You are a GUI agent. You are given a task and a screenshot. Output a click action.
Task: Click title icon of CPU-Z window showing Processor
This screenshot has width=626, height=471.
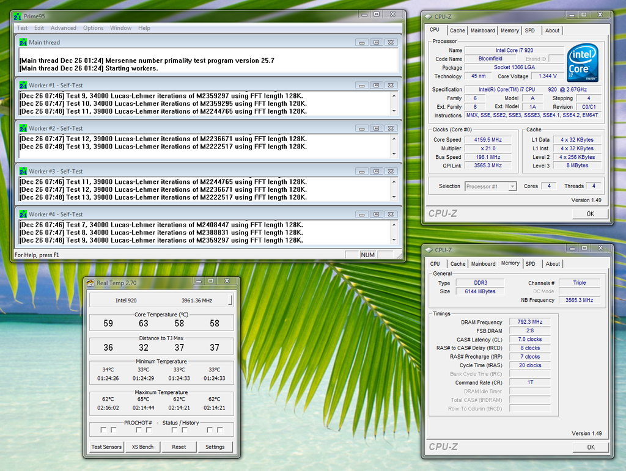tap(429, 16)
